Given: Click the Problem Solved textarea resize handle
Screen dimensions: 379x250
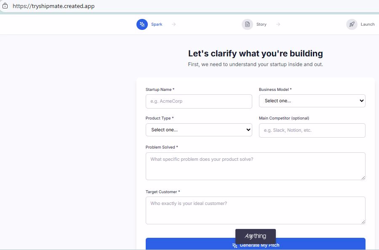Looking at the screenshot, I should (x=363, y=177).
